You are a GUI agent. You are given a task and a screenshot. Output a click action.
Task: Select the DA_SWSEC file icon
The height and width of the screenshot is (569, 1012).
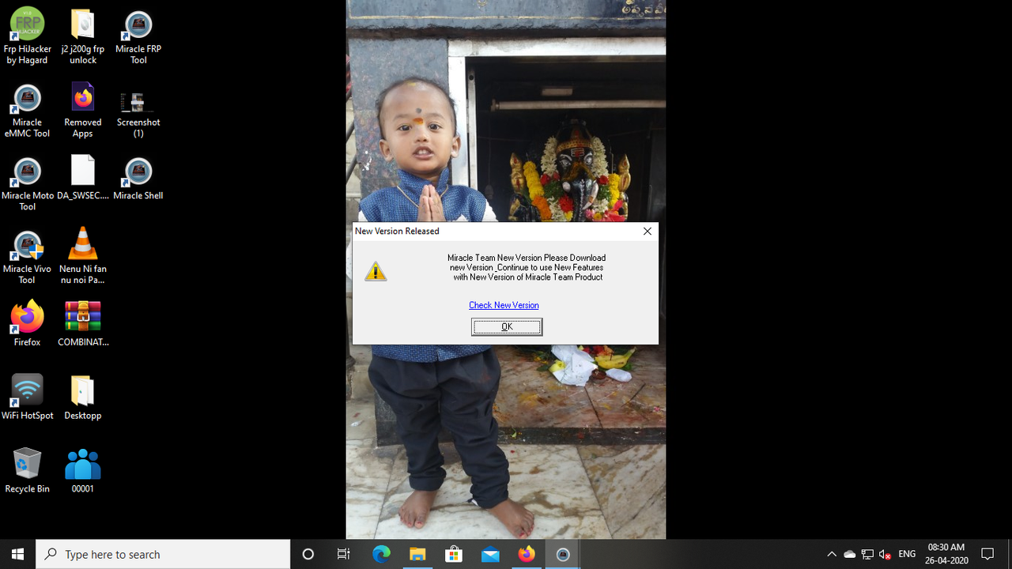point(82,178)
